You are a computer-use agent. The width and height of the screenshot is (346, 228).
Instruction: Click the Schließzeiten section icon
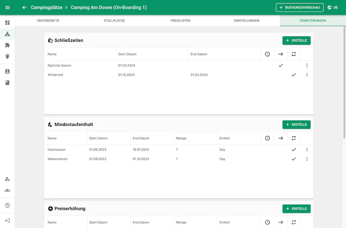coord(50,40)
